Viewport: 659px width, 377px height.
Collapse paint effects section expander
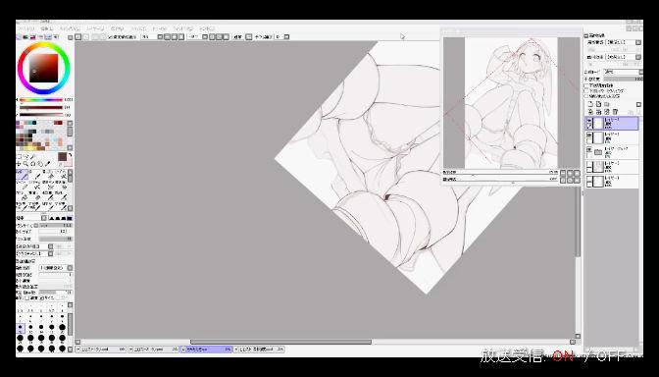(586, 35)
